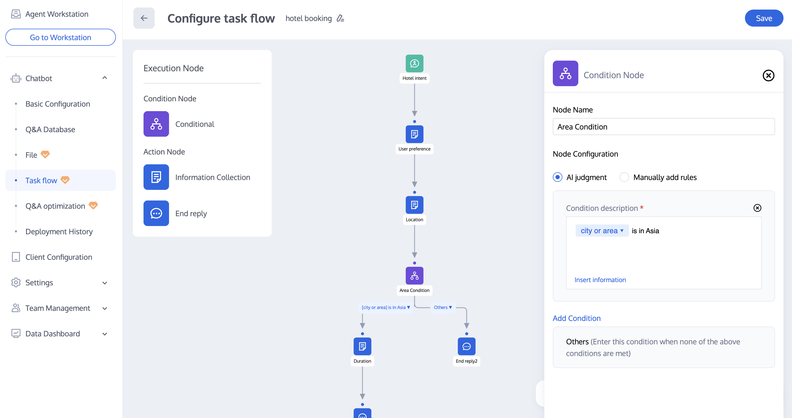
Task: Click the Save button
Action: tap(764, 18)
